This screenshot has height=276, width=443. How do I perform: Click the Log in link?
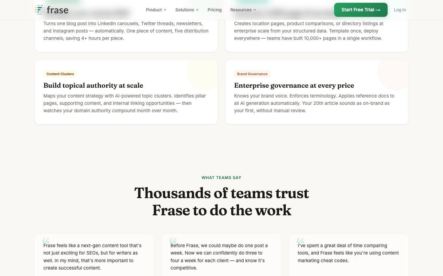pyautogui.click(x=400, y=10)
